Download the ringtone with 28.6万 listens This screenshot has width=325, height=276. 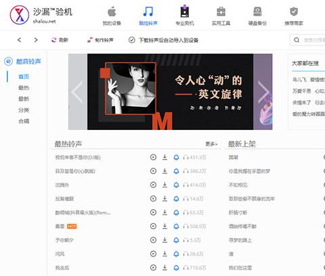tap(165, 254)
